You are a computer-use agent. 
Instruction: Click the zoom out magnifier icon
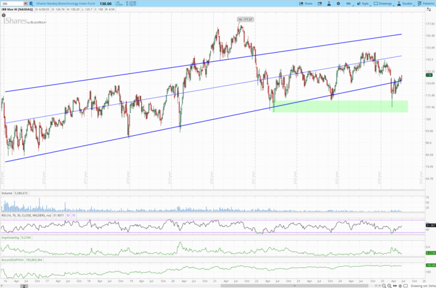tap(384, 286)
